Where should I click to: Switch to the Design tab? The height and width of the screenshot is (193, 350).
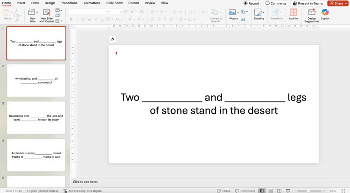(x=49, y=3)
